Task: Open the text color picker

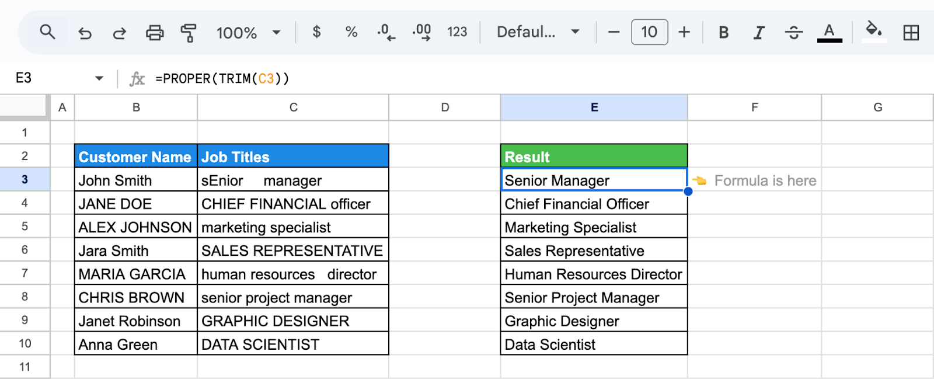Action: pos(830,32)
